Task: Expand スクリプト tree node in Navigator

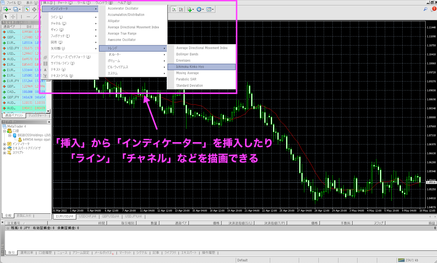Action: coord(4,153)
